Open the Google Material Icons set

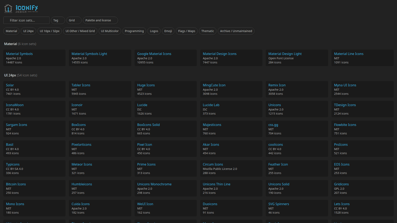154,54
